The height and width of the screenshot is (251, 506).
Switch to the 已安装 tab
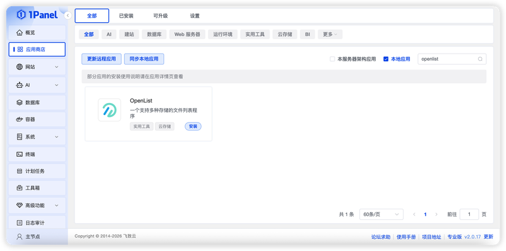(126, 16)
